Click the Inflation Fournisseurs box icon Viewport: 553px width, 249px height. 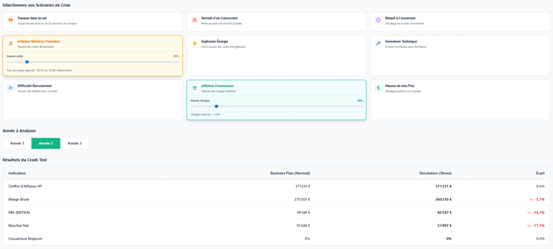tap(194, 88)
